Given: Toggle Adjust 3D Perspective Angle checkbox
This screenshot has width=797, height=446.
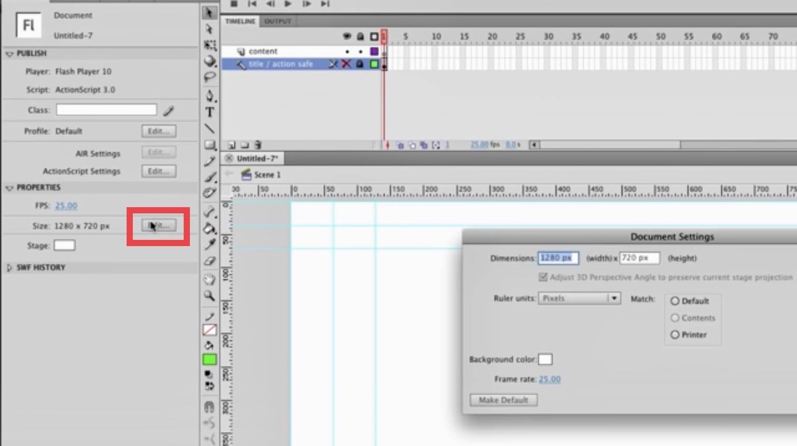Looking at the screenshot, I should click(543, 277).
